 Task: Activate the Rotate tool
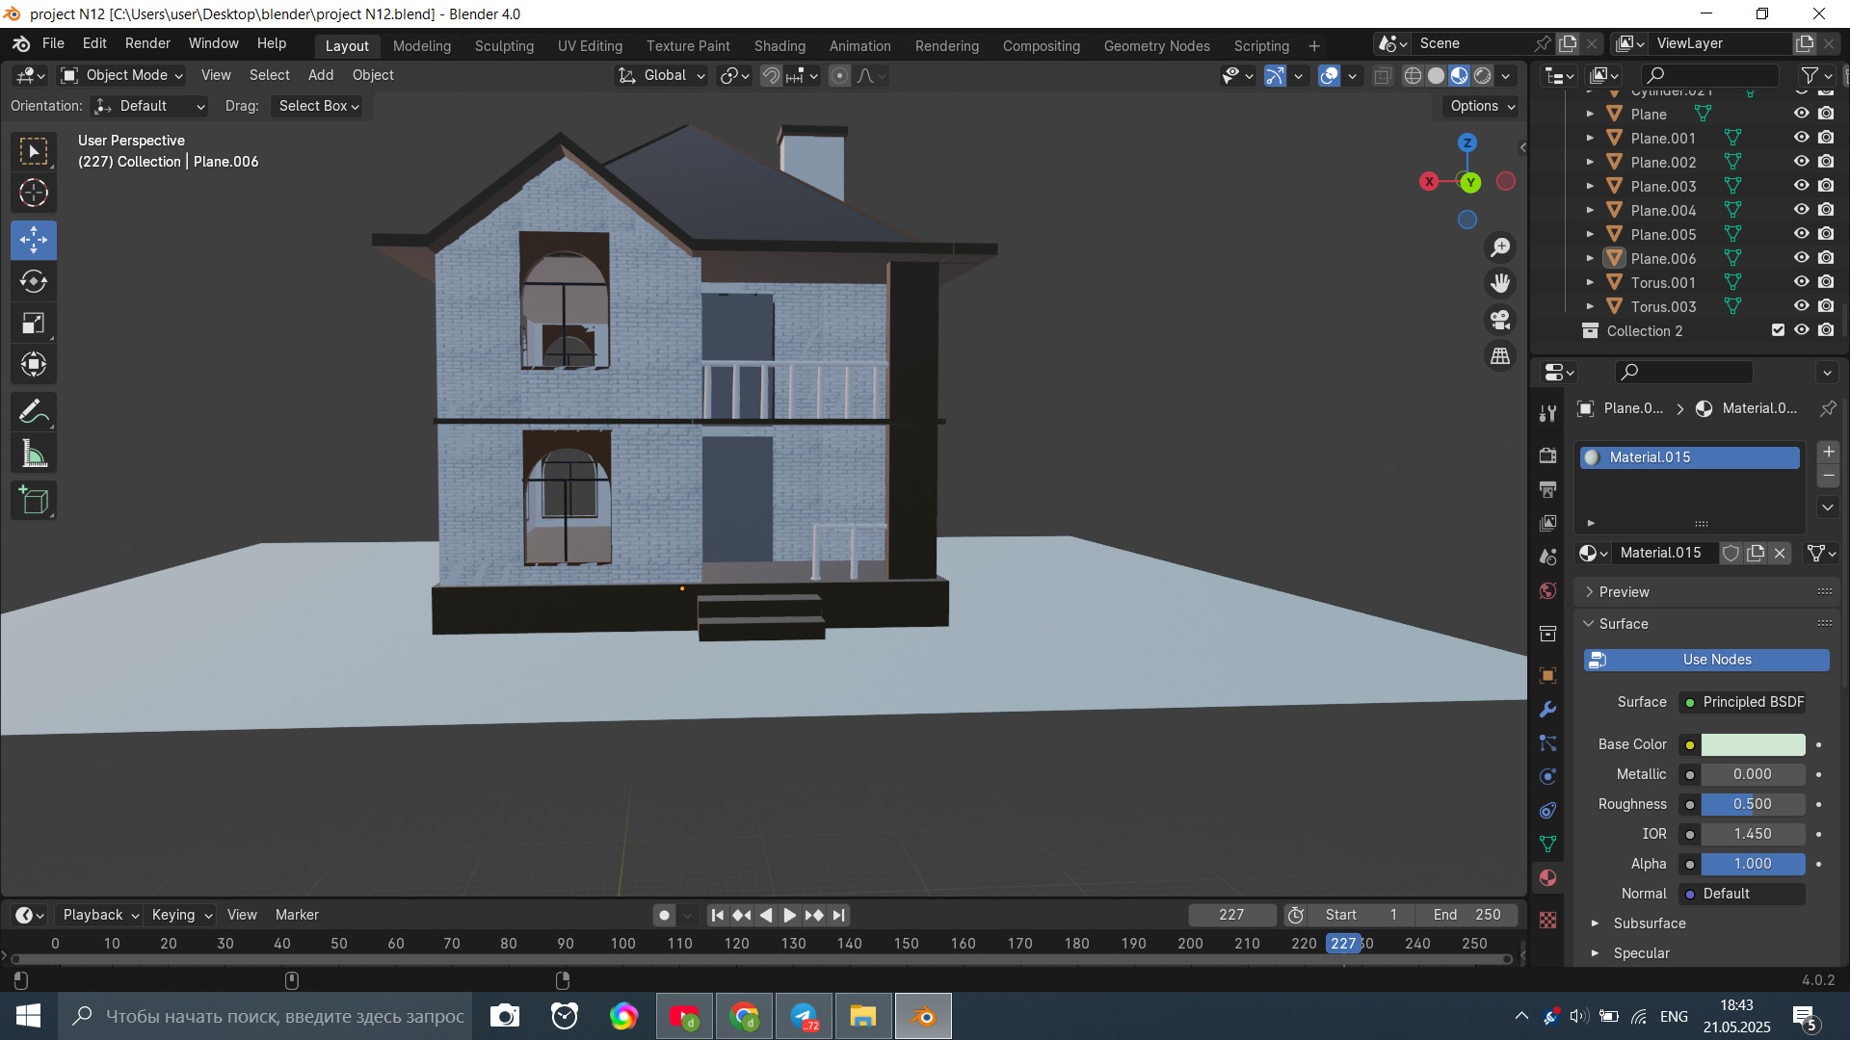click(34, 281)
